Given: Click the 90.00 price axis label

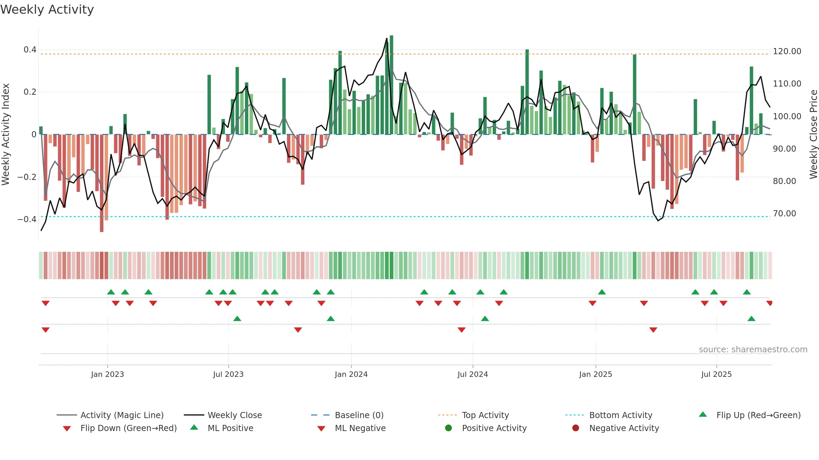Looking at the screenshot, I should click(x=785, y=149).
